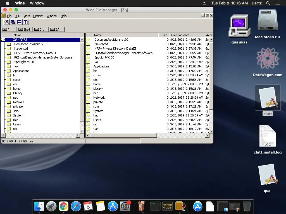Click folder icon next to bin in tree
Screen dimensions: 286x214
9,75
